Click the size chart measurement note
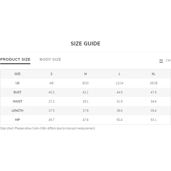This screenshot has height=171, width=171. [x=48, y=128]
